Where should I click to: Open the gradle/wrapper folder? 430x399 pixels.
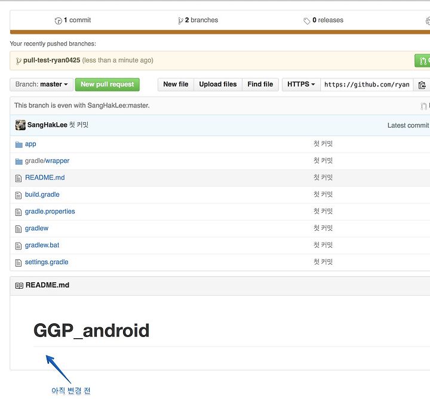(47, 161)
